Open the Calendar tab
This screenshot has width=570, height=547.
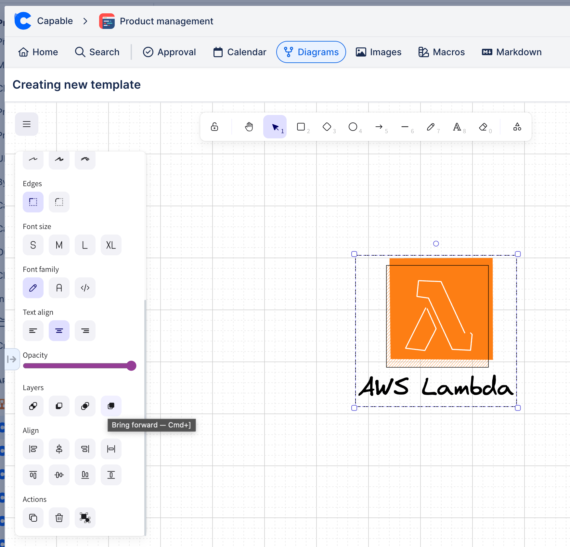point(240,52)
